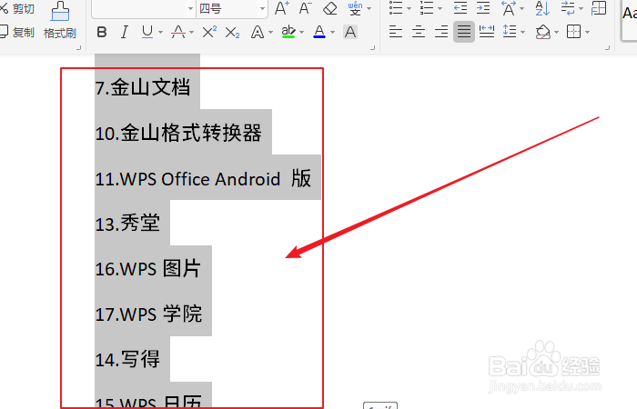Decrease the paragraph indent
This screenshot has width=637, height=409.
click(460, 8)
